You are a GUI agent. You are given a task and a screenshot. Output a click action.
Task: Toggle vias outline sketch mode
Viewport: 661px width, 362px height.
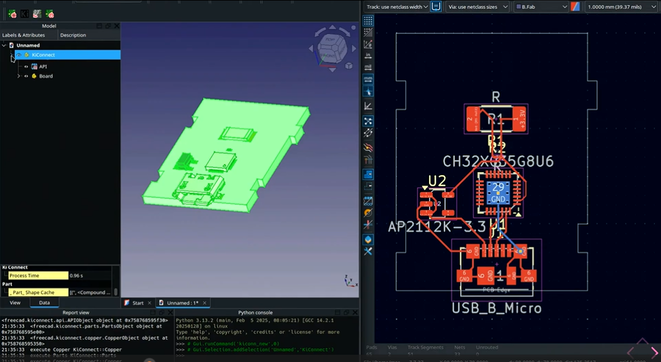pyautogui.click(x=368, y=212)
